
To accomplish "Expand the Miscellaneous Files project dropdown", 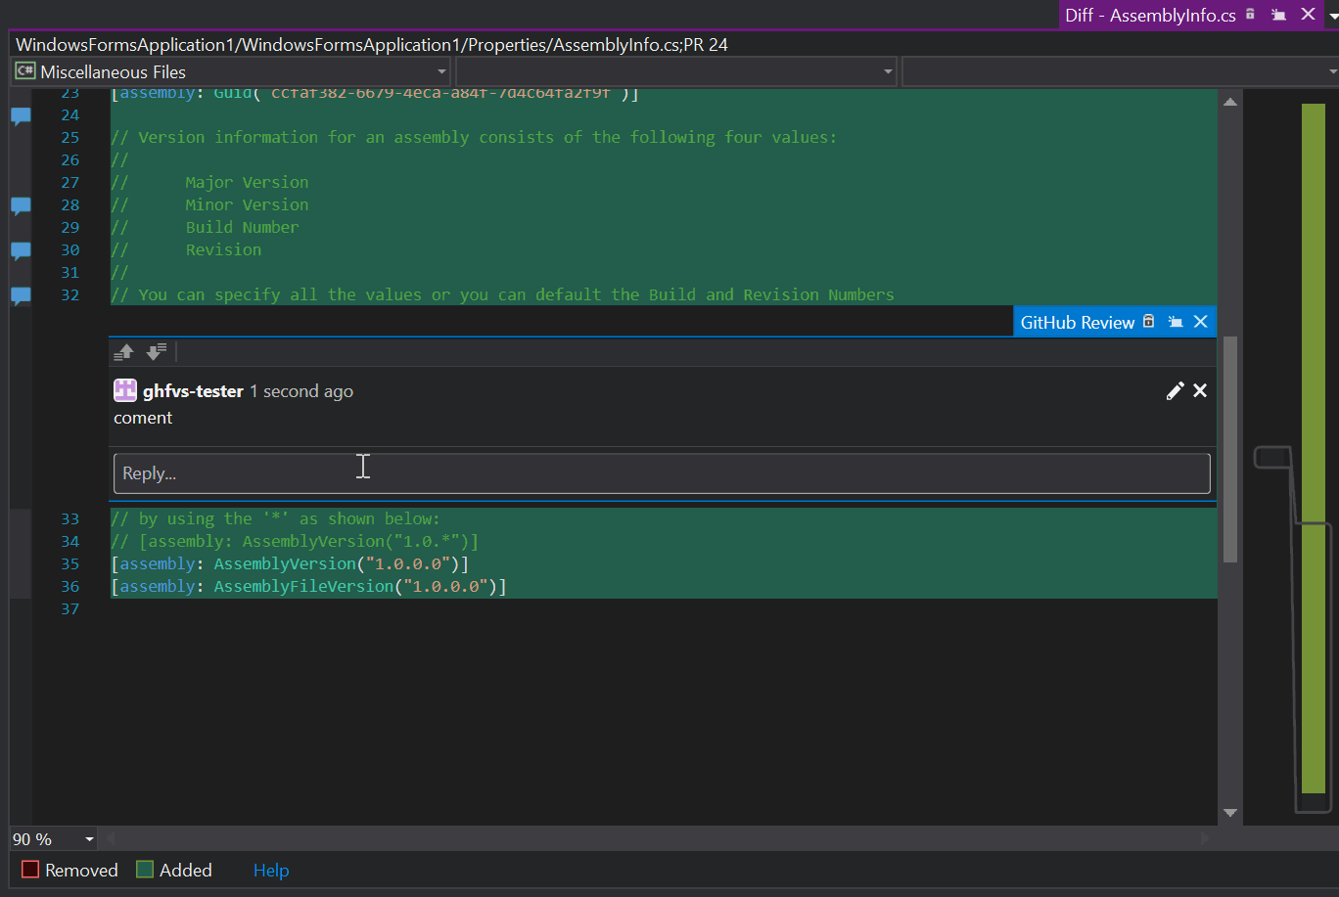I will coord(441,72).
